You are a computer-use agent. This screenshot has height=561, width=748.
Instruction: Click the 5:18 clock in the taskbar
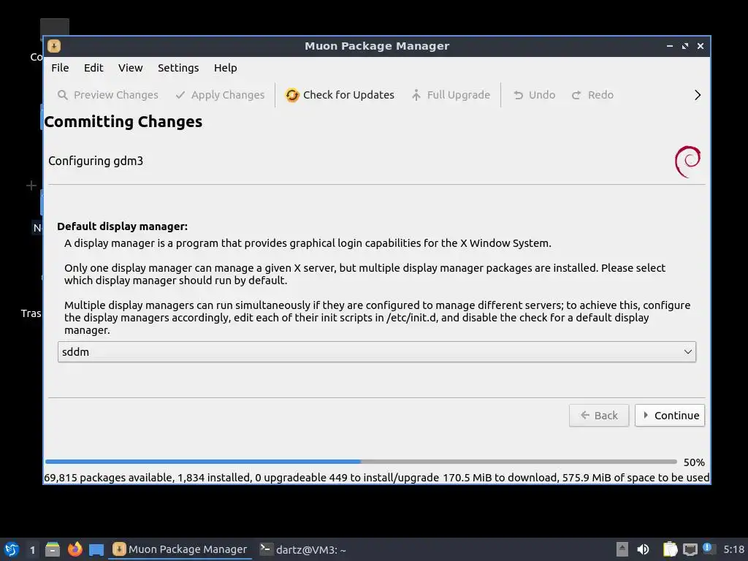(733, 549)
